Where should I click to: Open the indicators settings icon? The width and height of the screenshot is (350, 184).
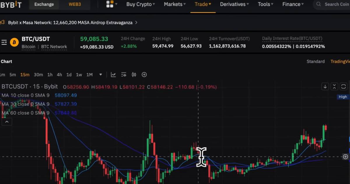click(123, 75)
